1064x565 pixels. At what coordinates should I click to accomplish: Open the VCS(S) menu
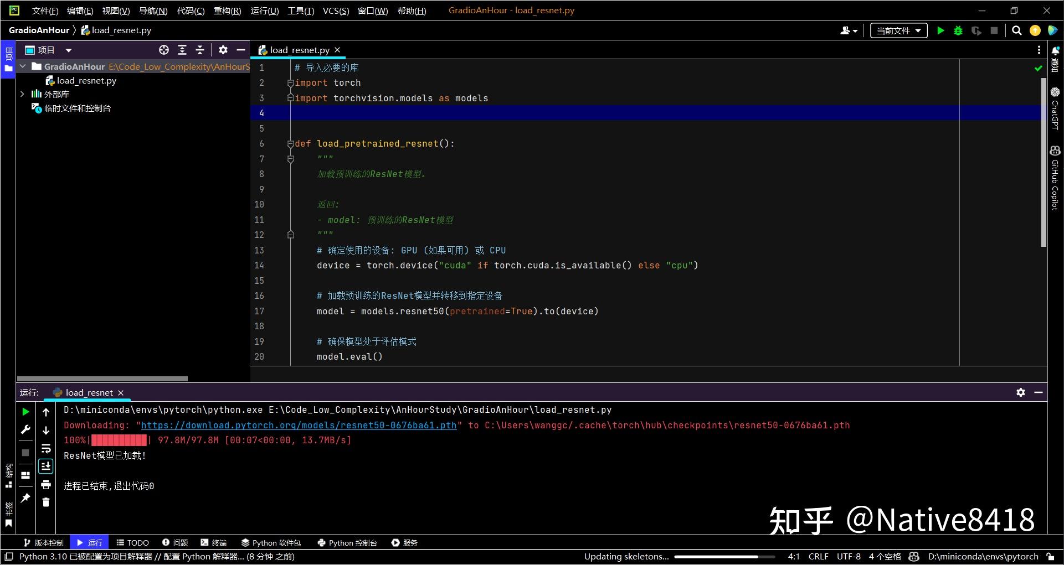point(336,11)
